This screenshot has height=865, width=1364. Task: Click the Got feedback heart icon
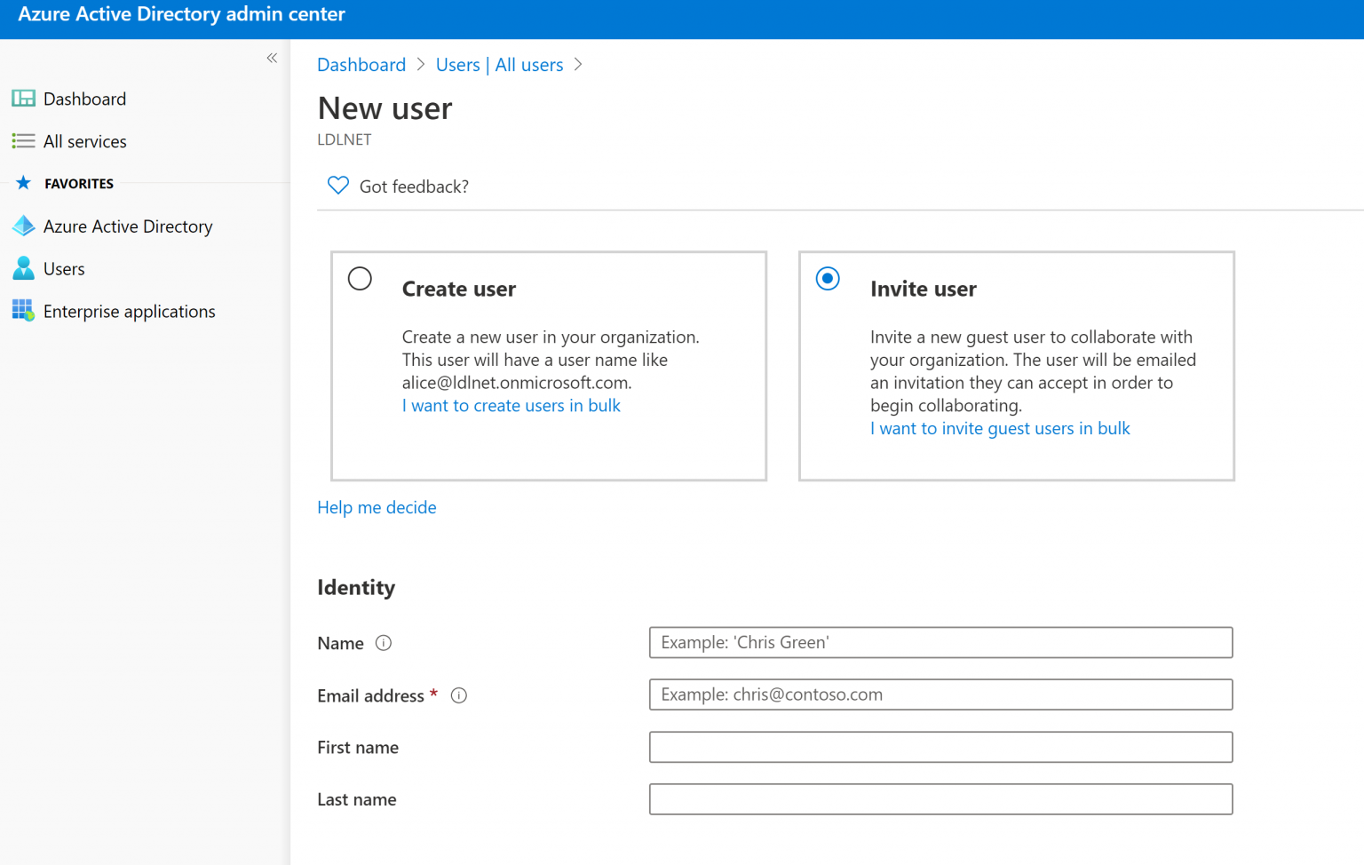337,185
